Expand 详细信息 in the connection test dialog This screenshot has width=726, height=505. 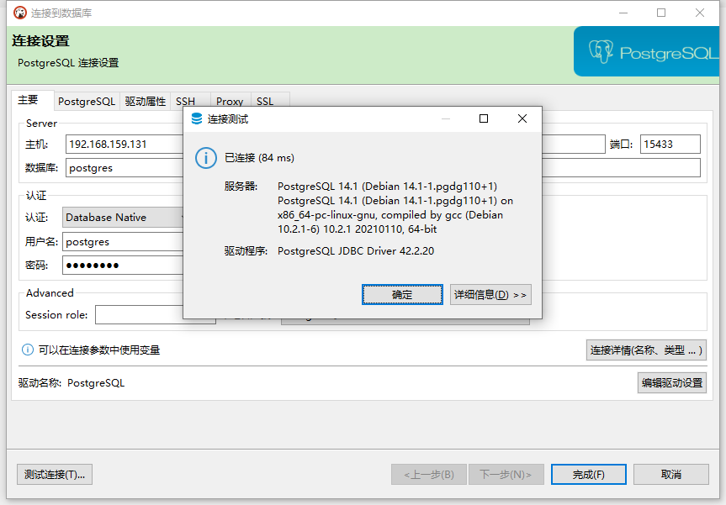tap(490, 294)
